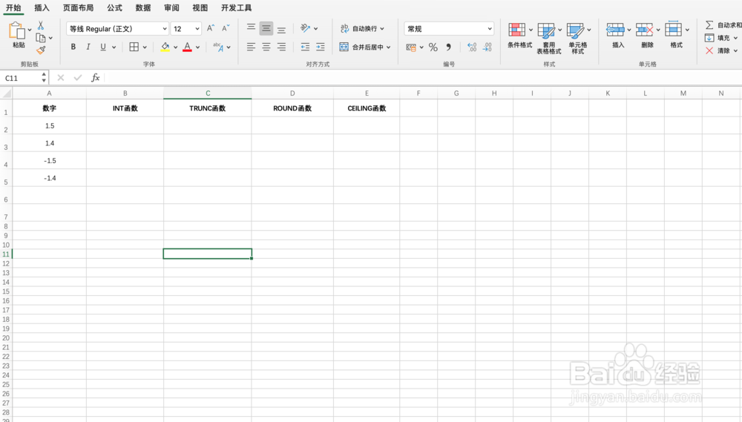The width and height of the screenshot is (742, 422).
Task: Open the 填充 fill menu
Action: pyautogui.click(x=722, y=38)
